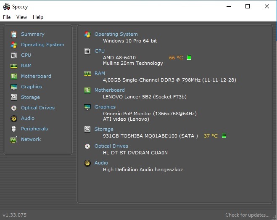Click the HL-DT-ST DVDRAM GUA0N text

(135, 153)
